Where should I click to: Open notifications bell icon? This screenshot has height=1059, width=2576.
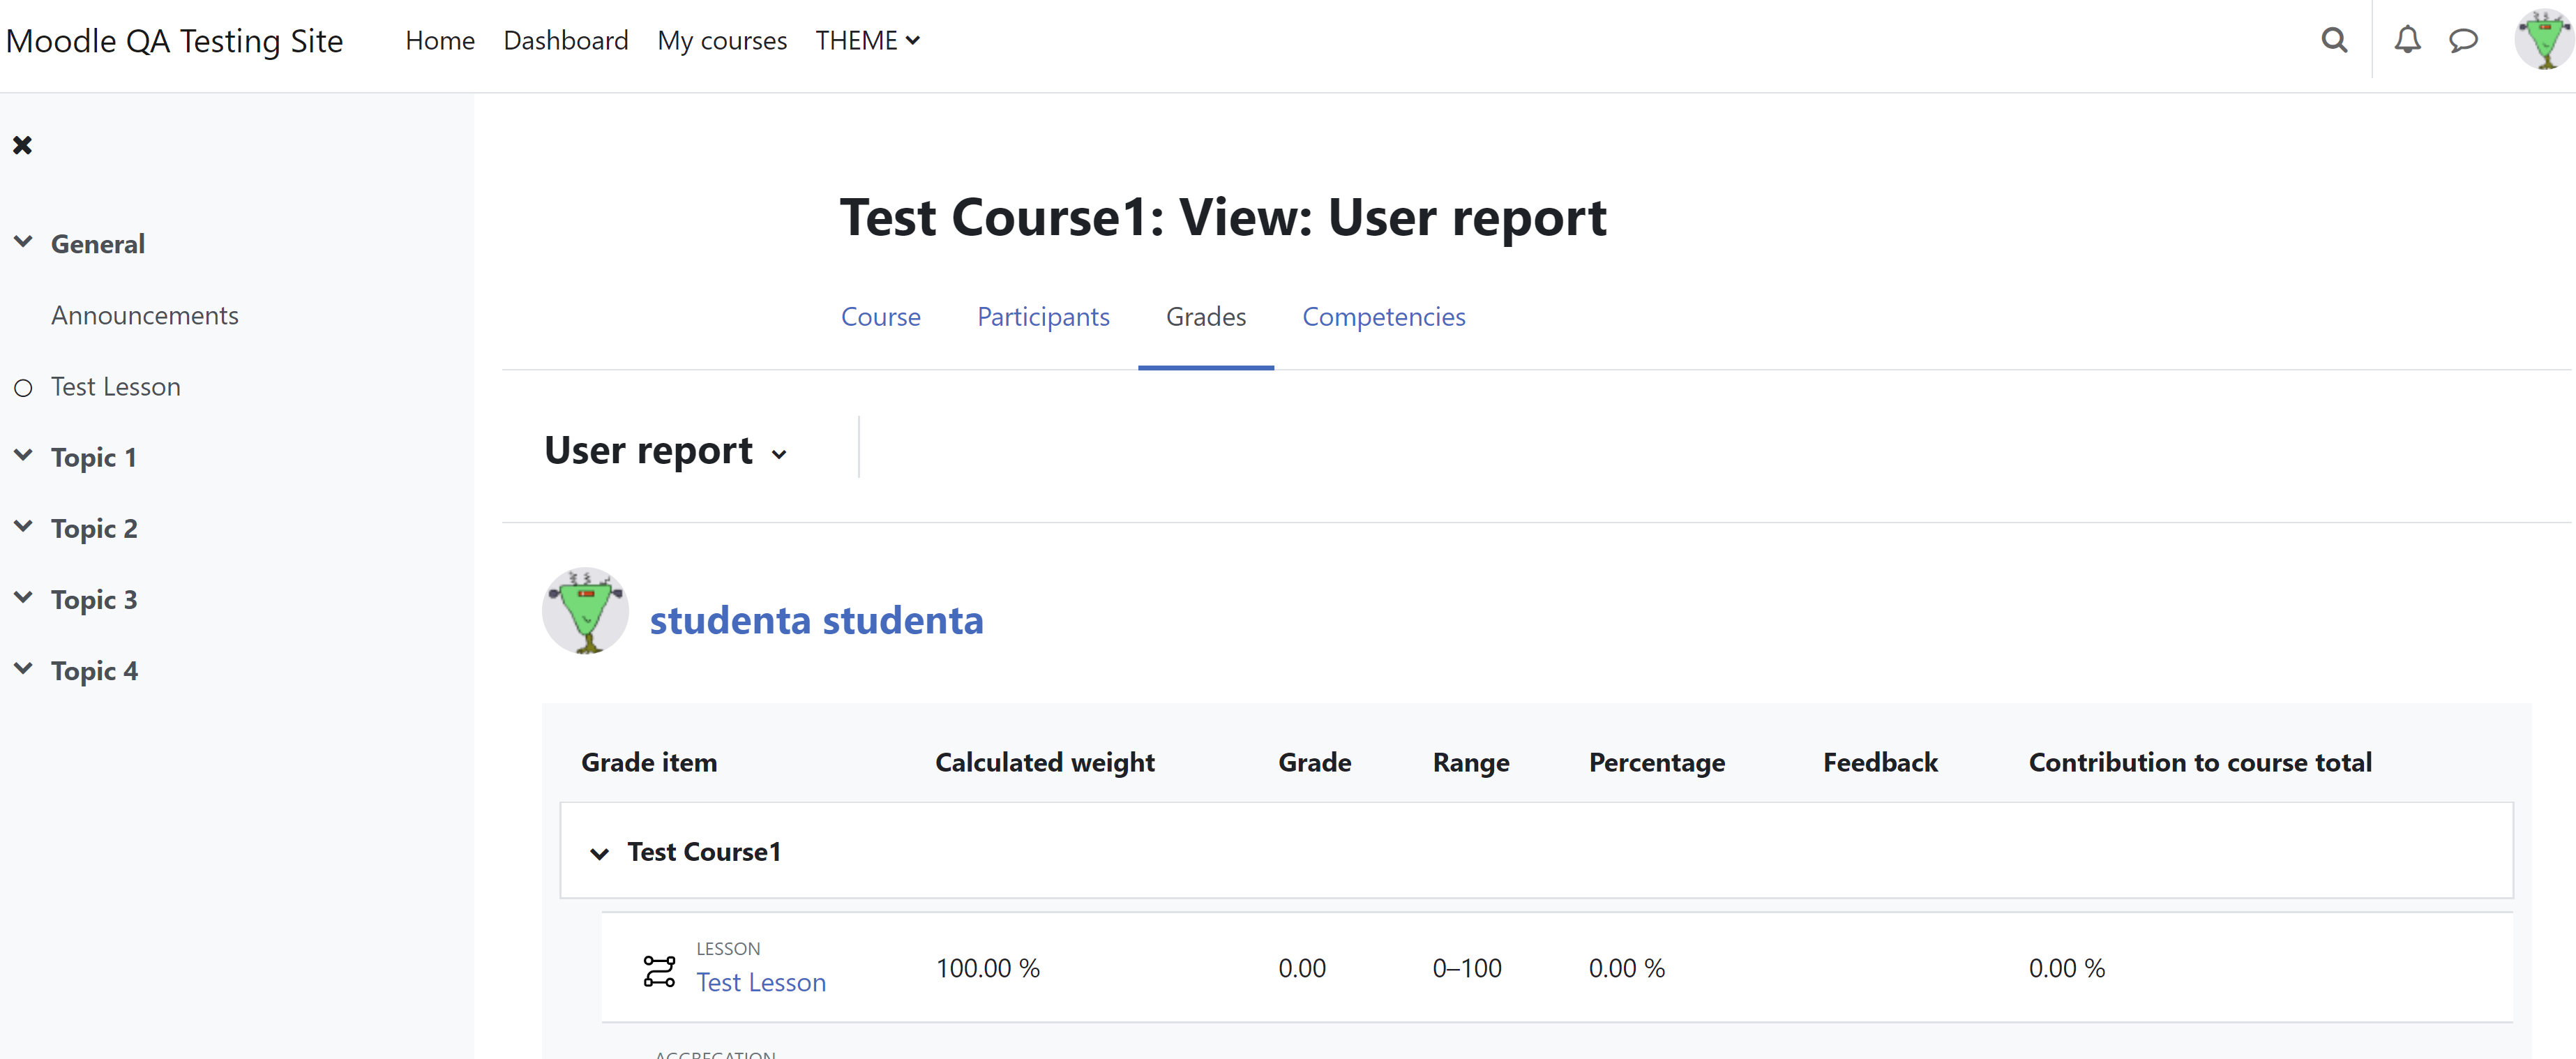(x=2407, y=40)
